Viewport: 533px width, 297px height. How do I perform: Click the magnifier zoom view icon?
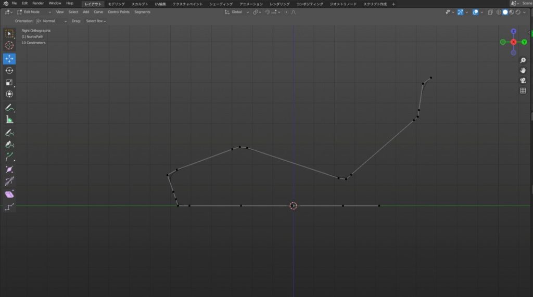[523, 60]
